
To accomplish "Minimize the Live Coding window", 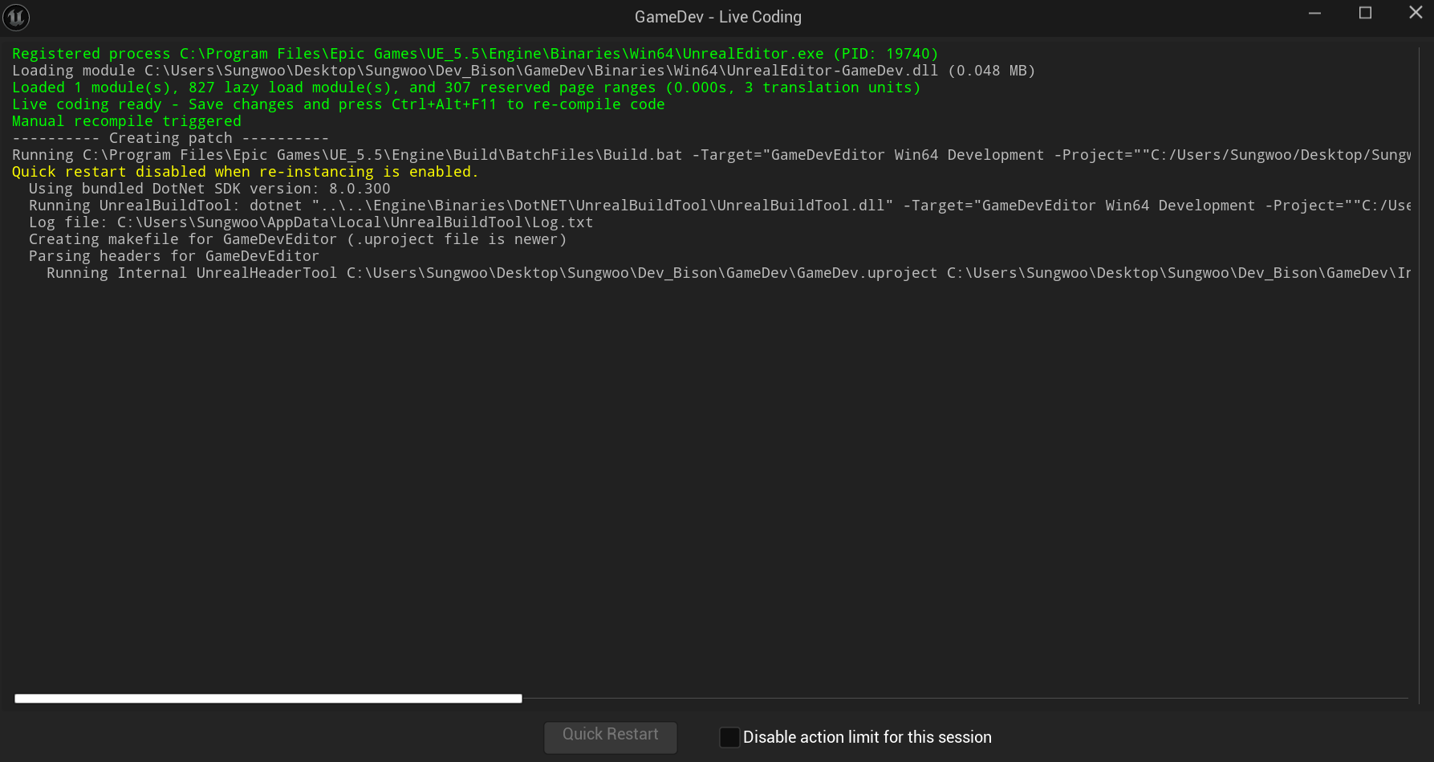I will pos(1314,13).
